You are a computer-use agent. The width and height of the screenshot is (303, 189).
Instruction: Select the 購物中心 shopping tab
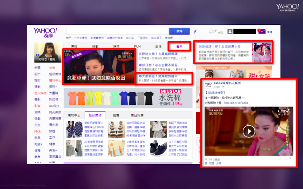click(x=74, y=115)
